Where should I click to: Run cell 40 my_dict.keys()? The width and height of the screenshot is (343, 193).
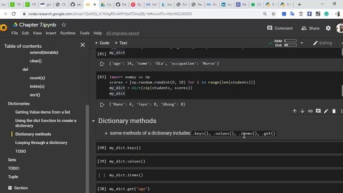coord(102,148)
